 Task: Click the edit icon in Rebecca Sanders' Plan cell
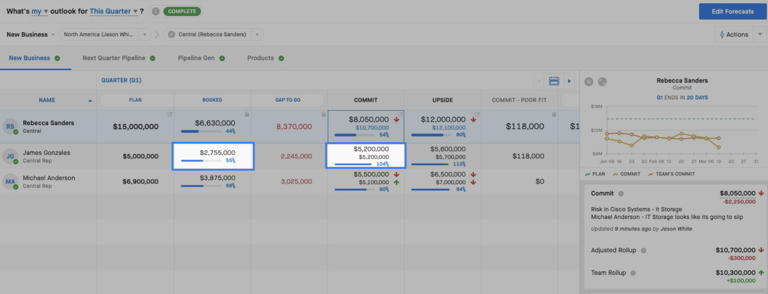coord(170,114)
